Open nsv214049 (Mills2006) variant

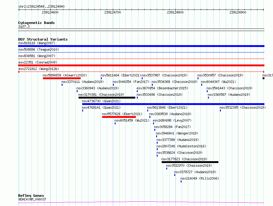coord(200,178)
